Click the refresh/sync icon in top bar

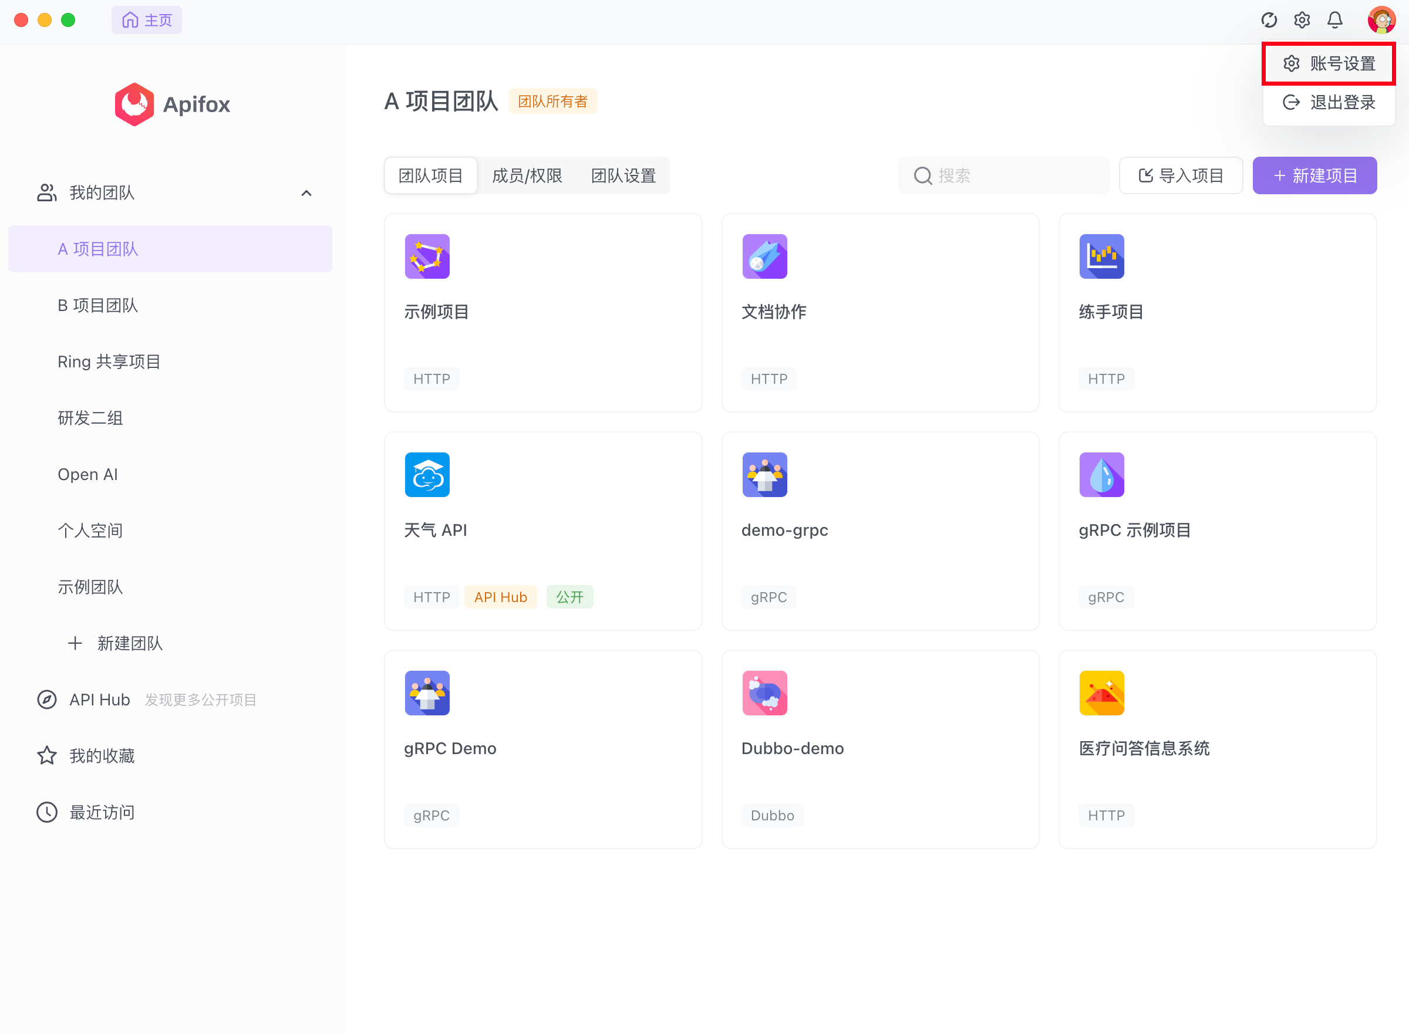pos(1269,20)
